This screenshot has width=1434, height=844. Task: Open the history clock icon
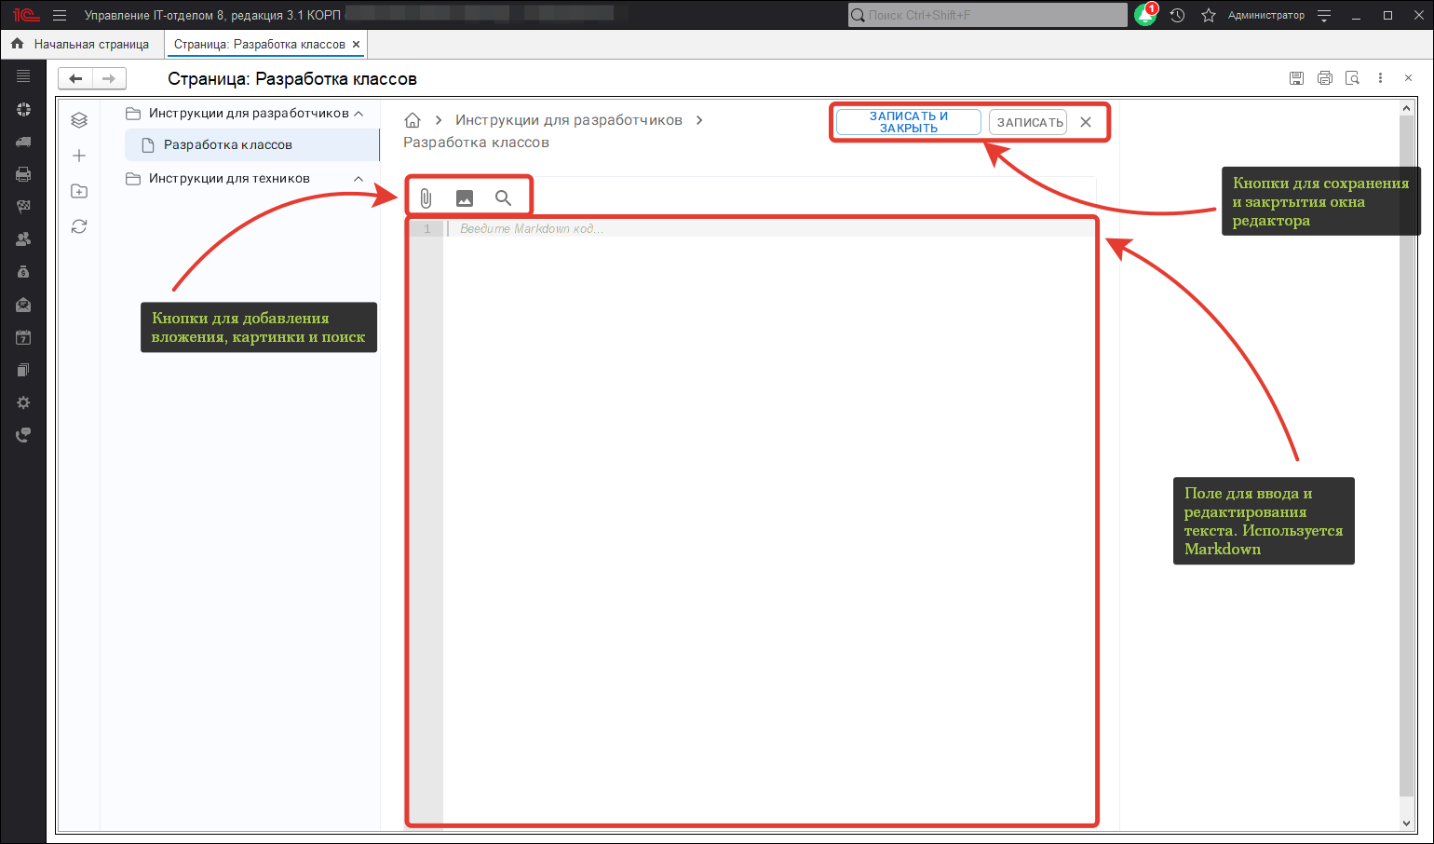pos(1177,16)
